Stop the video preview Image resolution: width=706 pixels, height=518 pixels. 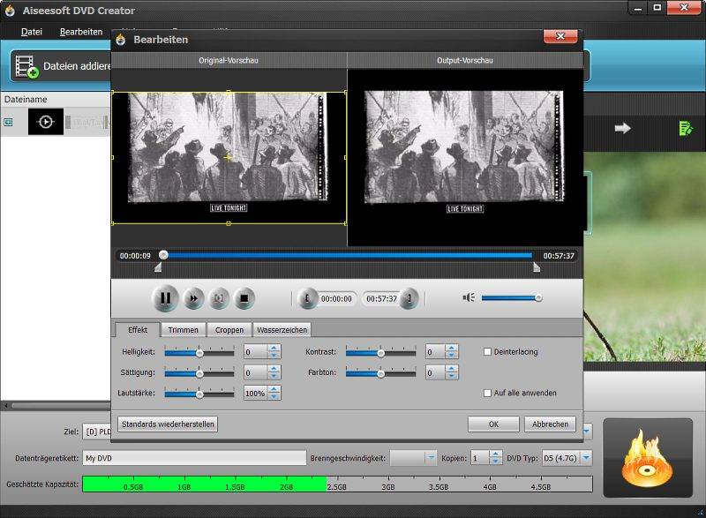[x=244, y=298]
